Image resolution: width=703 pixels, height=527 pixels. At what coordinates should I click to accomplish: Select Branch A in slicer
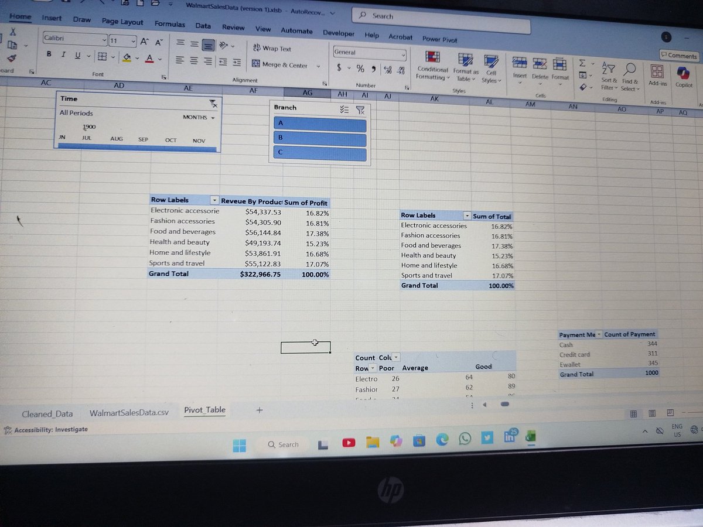click(320, 125)
